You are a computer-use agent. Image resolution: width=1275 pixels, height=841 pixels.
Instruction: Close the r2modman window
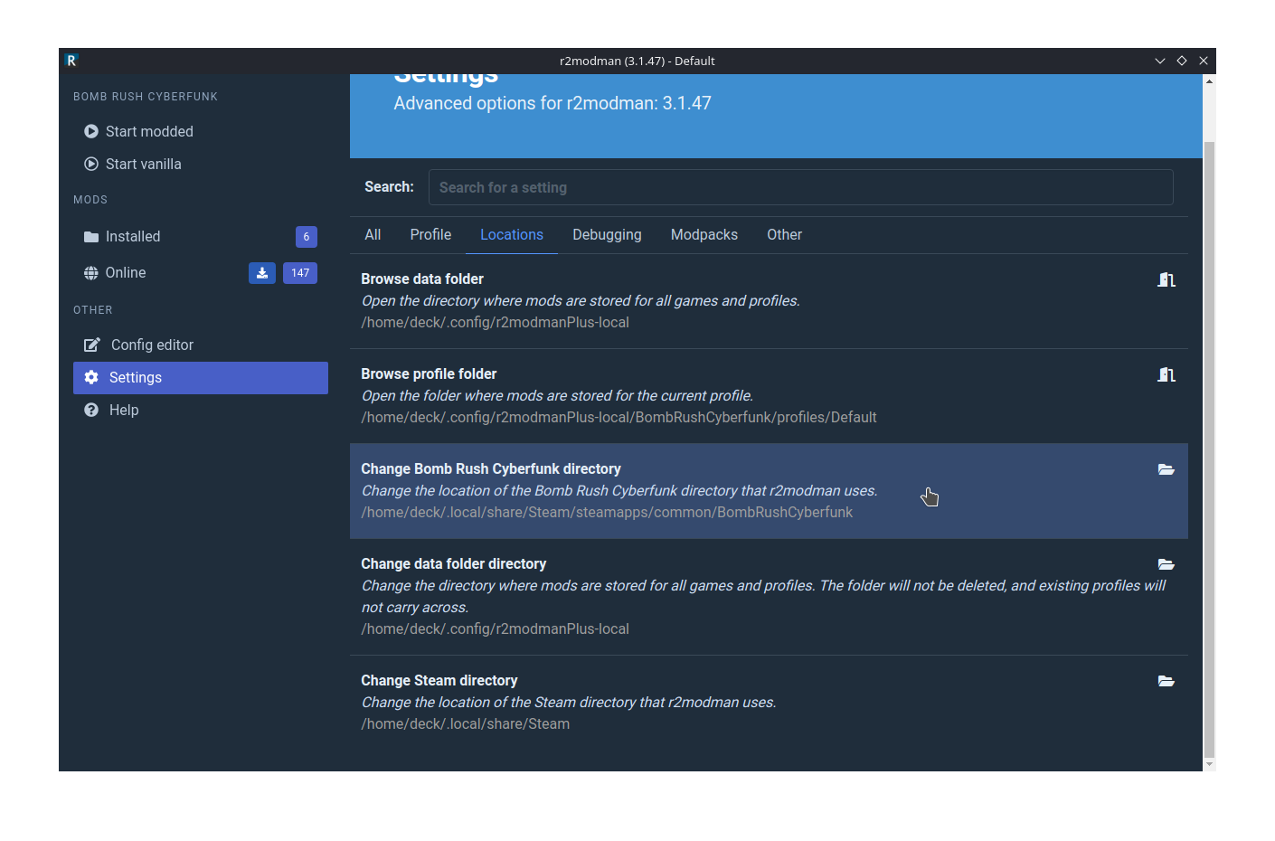[1204, 61]
